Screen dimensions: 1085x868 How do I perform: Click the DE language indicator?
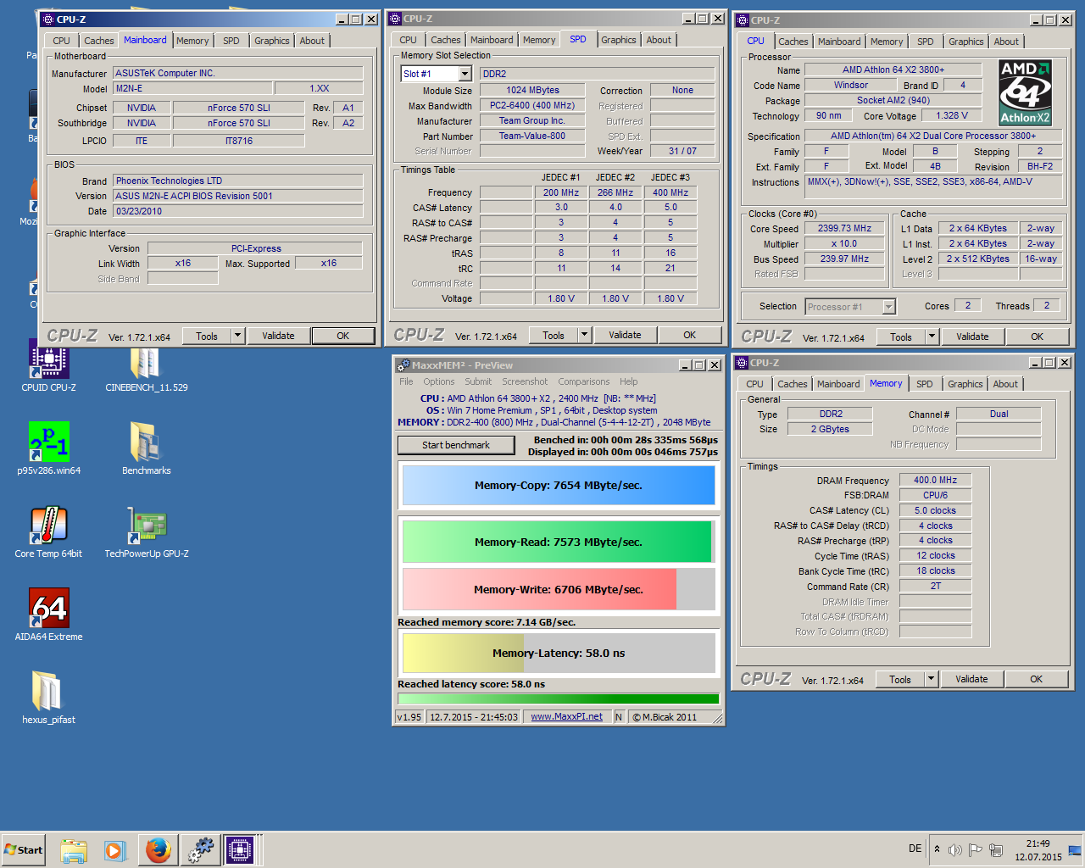[x=915, y=849]
